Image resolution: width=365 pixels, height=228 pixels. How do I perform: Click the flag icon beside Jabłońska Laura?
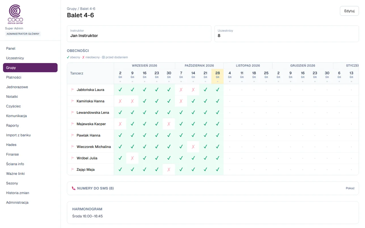[x=73, y=90]
